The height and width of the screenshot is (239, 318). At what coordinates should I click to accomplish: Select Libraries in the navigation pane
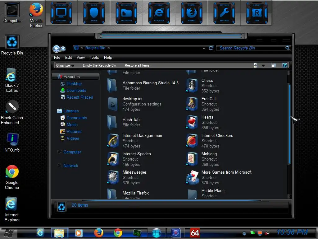[71, 111]
